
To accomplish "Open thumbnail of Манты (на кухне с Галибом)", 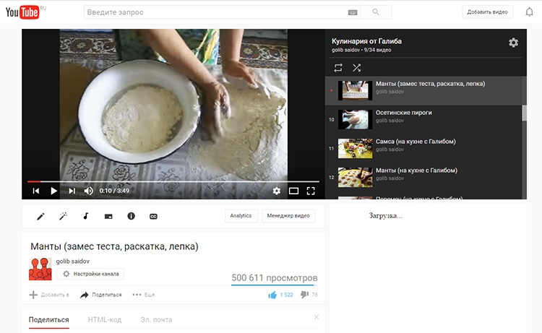I will click(355, 177).
